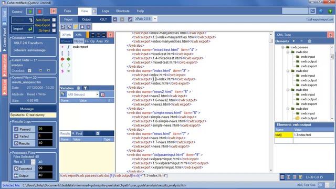
Task: Click the green help icon at top right
Action: tap(330, 11)
